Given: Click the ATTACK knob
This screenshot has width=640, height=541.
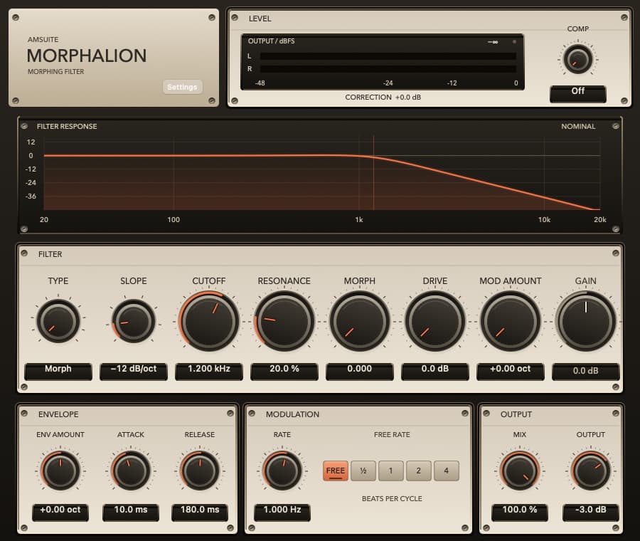Looking at the screenshot, I should click(131, 471).
